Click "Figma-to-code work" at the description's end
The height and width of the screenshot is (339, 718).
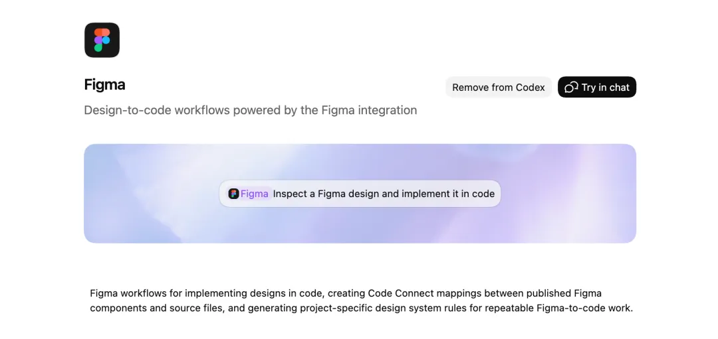585,308
